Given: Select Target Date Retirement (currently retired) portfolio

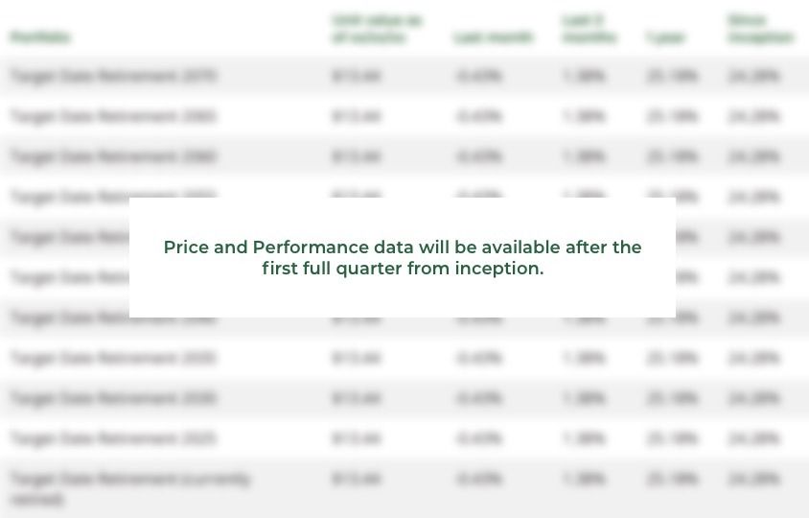Looking at the screenshot, I should click(129, 487).
